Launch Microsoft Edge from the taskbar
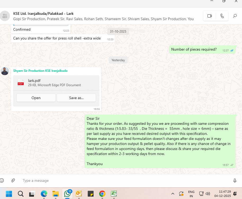242x199 pixels. click(44, 194)
